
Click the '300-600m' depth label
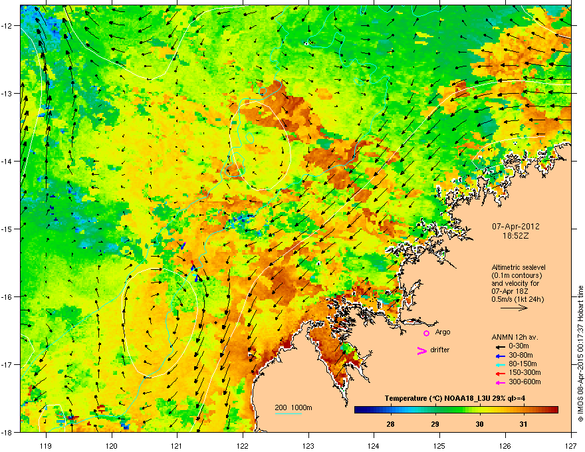click(x=525, y=382)
